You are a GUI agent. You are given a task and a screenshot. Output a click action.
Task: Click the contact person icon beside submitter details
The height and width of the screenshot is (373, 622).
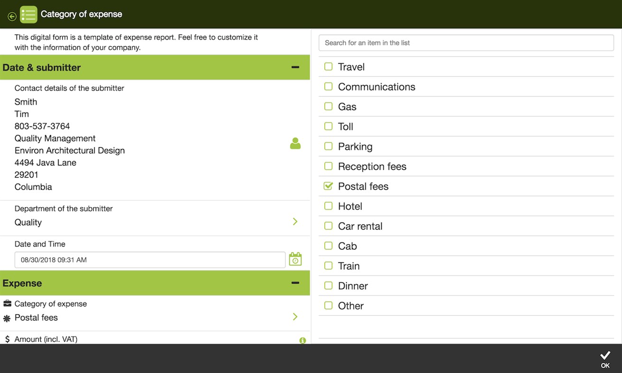(x=295, y=143)
